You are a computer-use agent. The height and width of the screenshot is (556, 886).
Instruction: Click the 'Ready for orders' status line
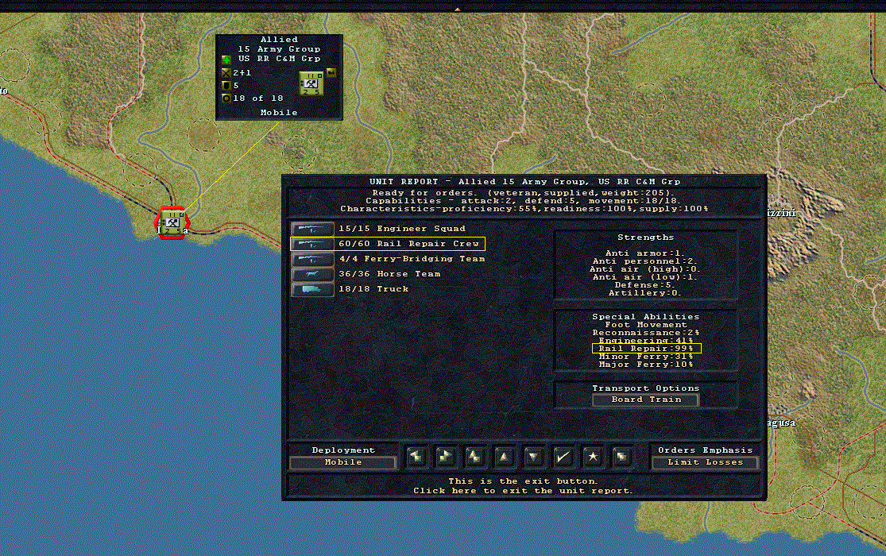pyautogui.click(x=523, y=193)
